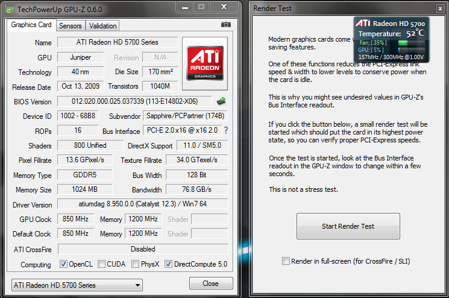The height and width of the screenshot is (298, 449).
Task: Click the Die Size value 170 mm²
Action: (160, 72)
